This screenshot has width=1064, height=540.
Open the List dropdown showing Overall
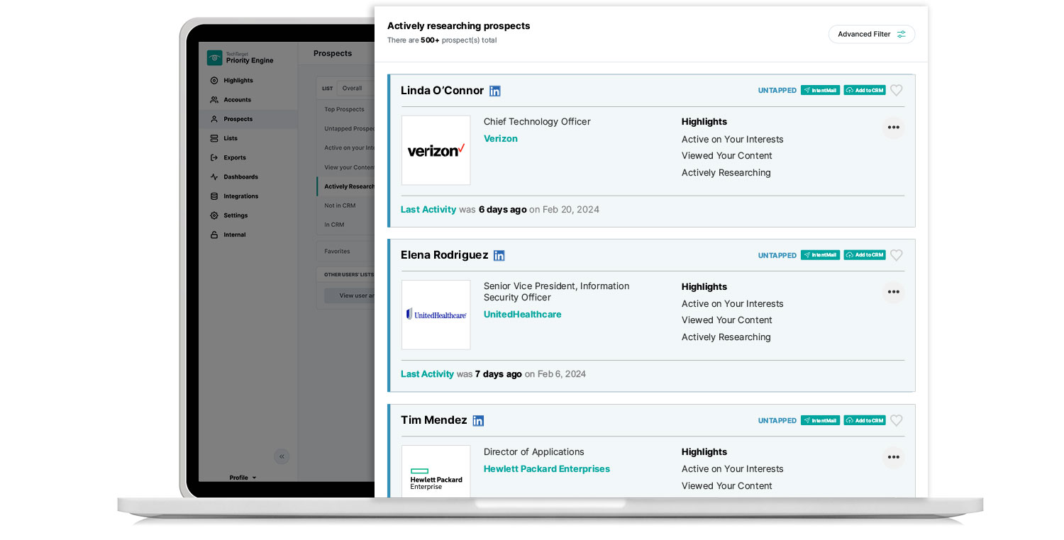(x=355, y=89)
